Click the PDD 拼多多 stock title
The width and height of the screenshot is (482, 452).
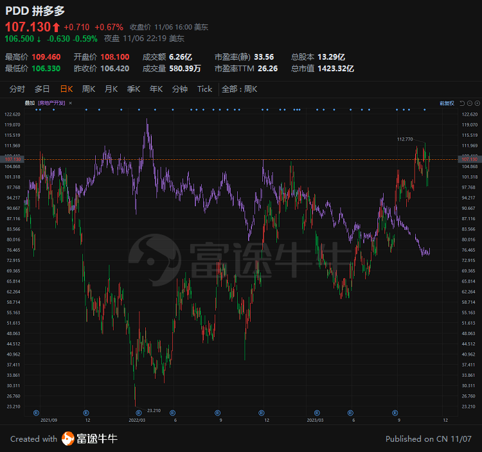click(35, 11)
